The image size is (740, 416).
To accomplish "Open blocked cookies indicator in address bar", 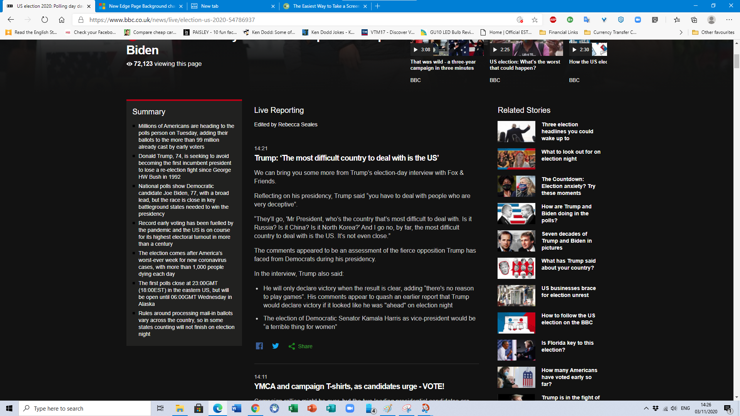I will [x=520, y=20].
